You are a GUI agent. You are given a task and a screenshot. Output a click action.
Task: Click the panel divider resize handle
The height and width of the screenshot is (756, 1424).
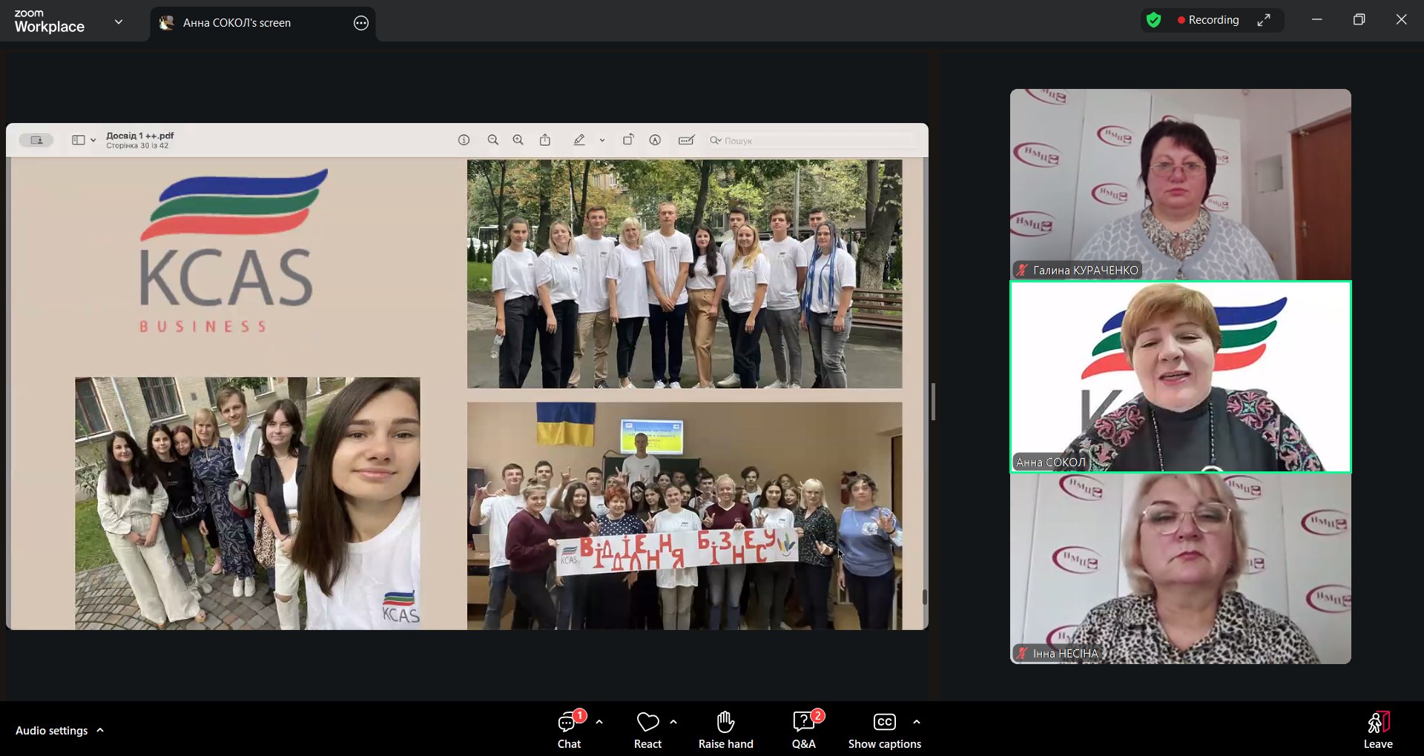(933, 402)
